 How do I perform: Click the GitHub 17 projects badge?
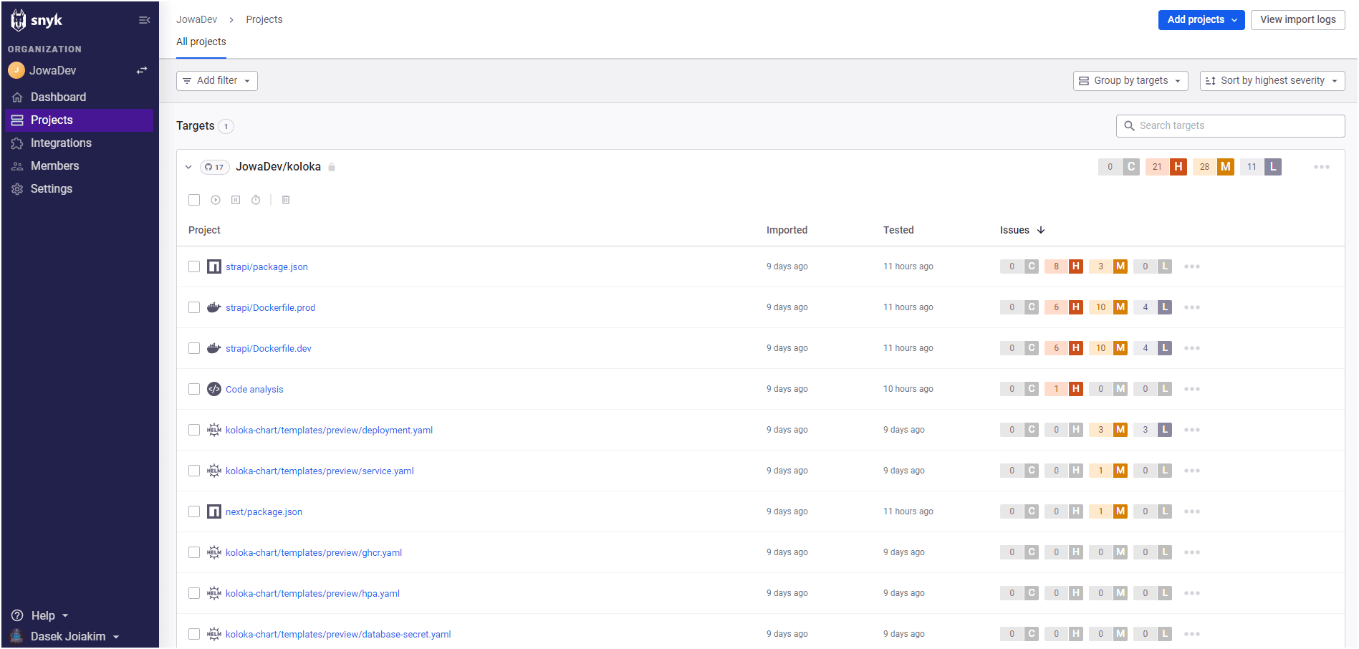[x=214, y=167]
